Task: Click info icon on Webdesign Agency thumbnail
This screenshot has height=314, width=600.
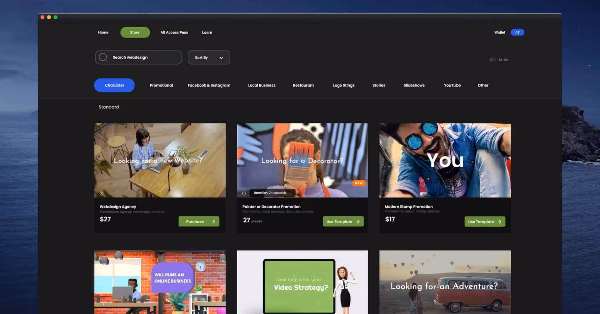Action: pos(102,193)
